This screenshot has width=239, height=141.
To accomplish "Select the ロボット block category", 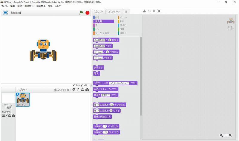I will point(123,33).
